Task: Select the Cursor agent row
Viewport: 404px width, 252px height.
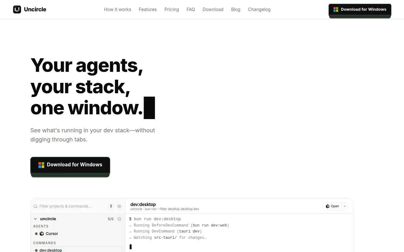Action: click(78, 234)
